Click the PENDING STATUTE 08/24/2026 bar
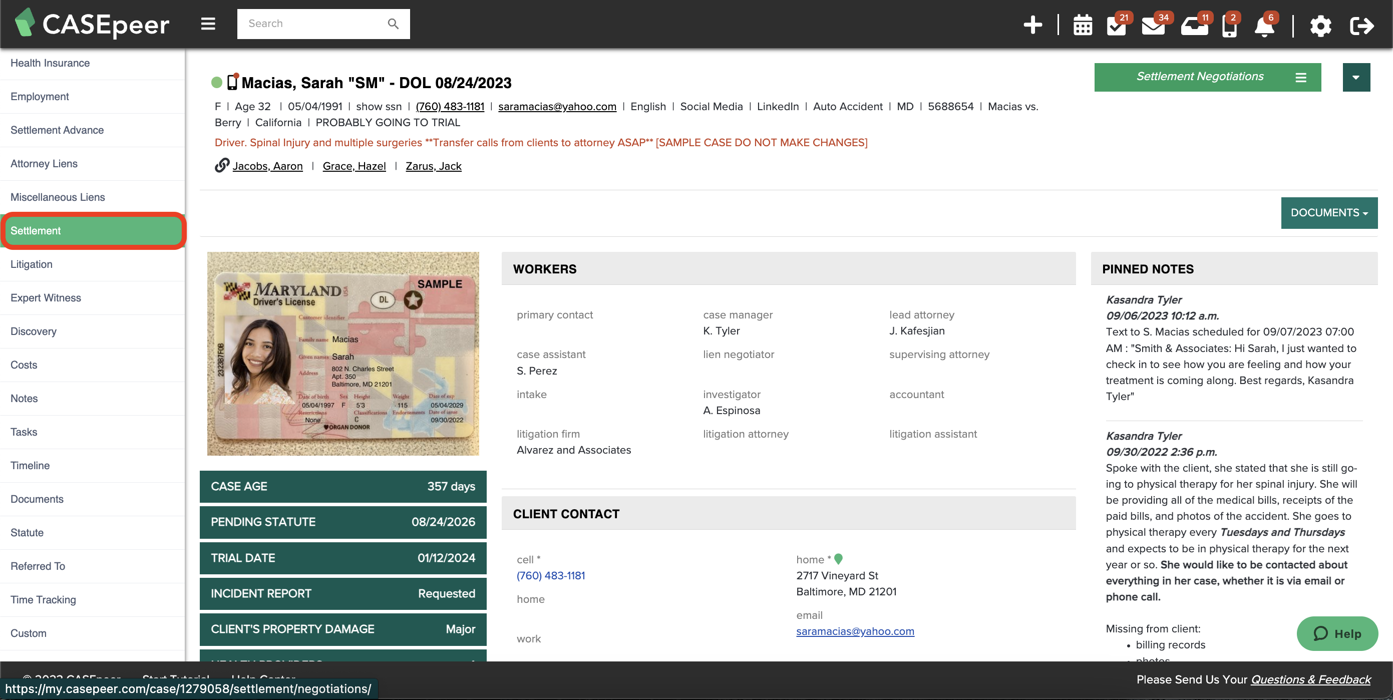The image size is (1393, 700). tap(343, 522)
